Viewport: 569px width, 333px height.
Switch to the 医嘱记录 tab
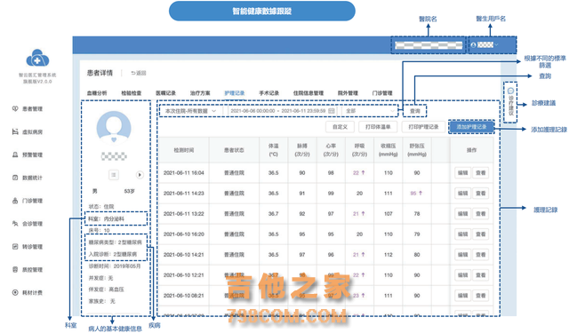tap(166, 93)
